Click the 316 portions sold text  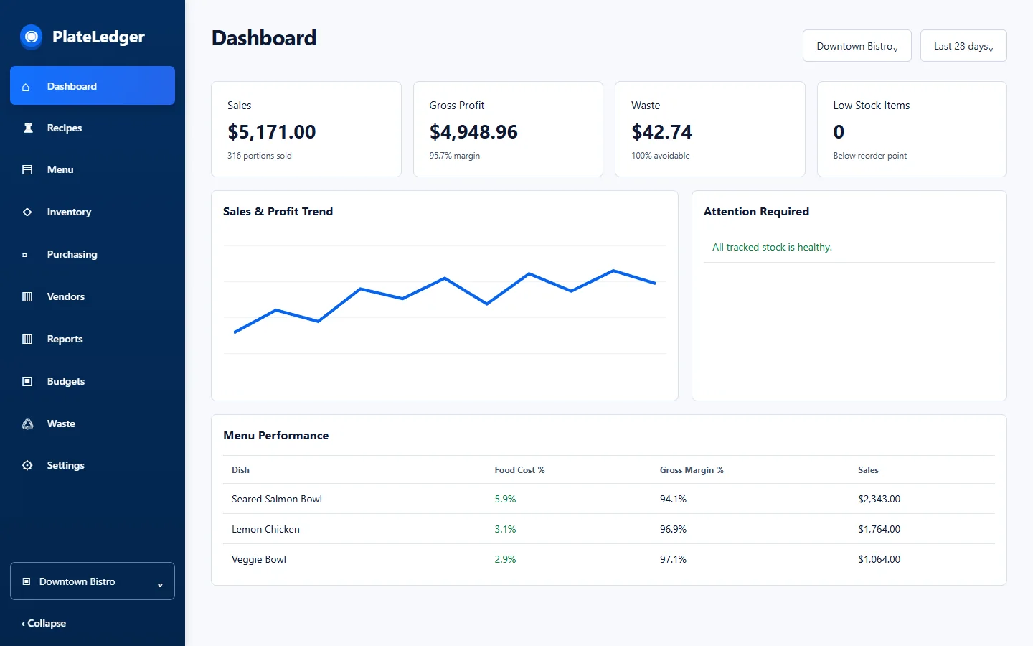pyautogui.click(x=260, y=156)
